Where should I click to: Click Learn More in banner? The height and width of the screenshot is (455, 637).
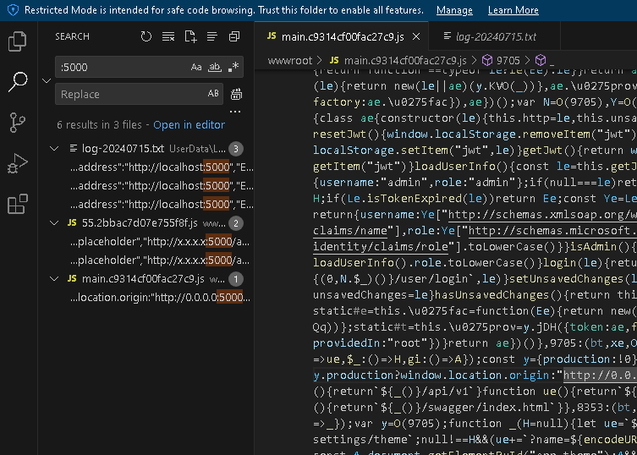click(x=513, y=10)
